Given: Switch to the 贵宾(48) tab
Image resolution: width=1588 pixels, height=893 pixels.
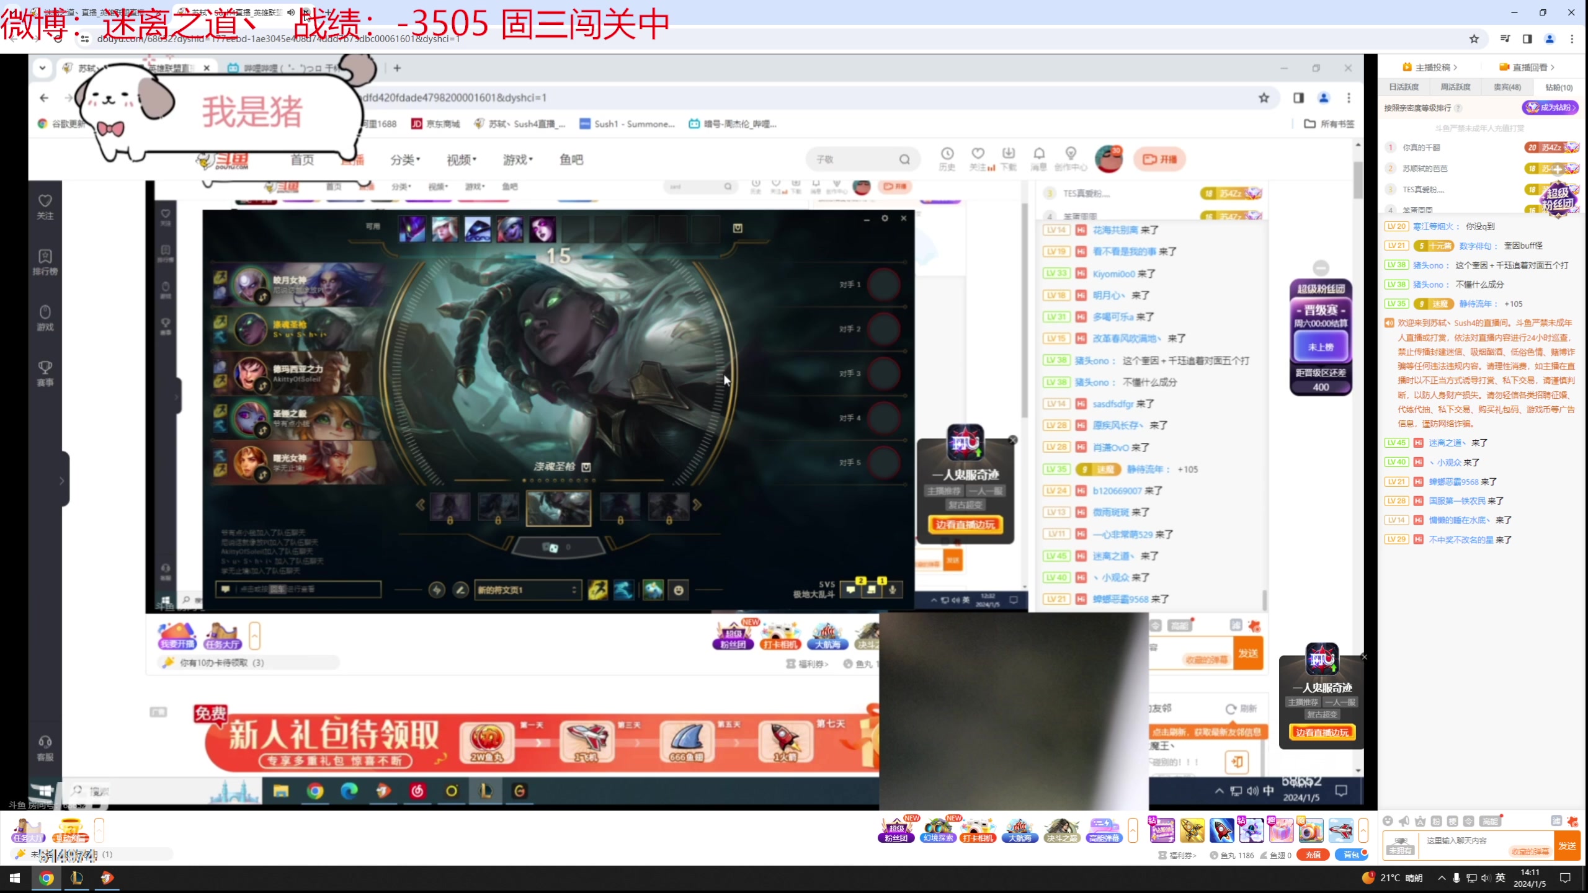Looking at the screenshot, I should tap(1507, 87).
